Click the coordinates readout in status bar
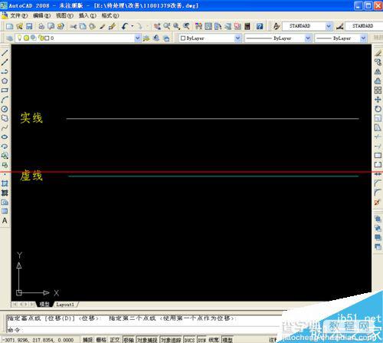 point(38,340)
